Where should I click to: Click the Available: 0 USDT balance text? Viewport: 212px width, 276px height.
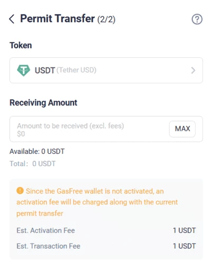(x=37, y=151)
